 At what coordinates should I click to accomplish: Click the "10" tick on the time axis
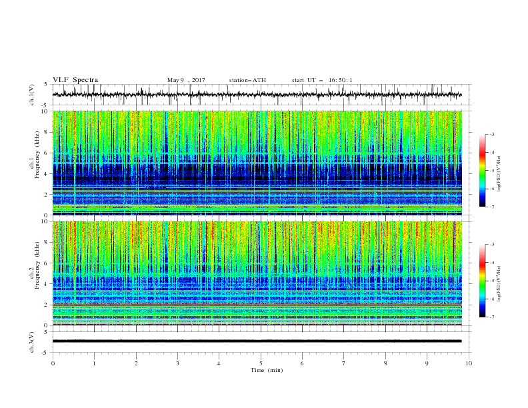[x=469, y=363]
